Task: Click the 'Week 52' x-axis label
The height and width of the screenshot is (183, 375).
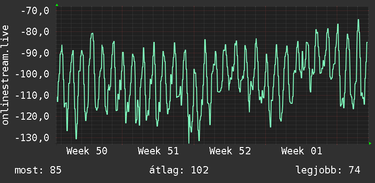Action: (230, 151)
